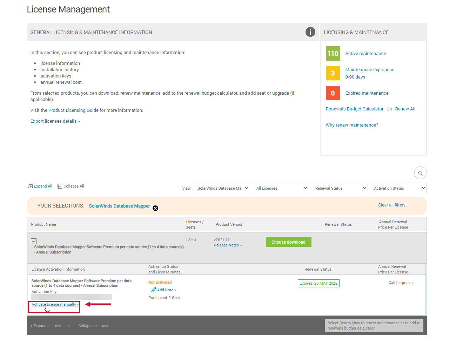456x339 pixels.
Task: Open Active maintenance link
Action: click(x=366, y=54)
